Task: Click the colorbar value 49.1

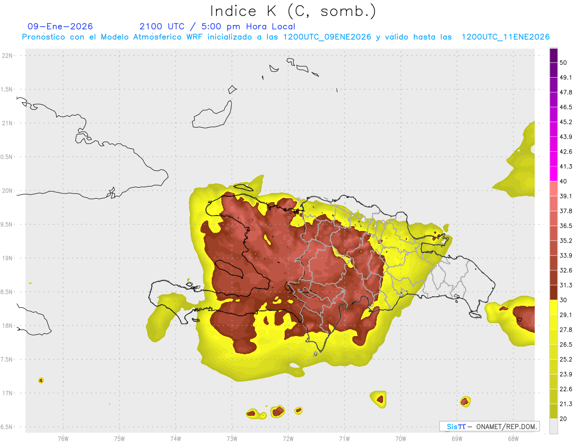Action: pyautogui.click(x=565, y=78)
